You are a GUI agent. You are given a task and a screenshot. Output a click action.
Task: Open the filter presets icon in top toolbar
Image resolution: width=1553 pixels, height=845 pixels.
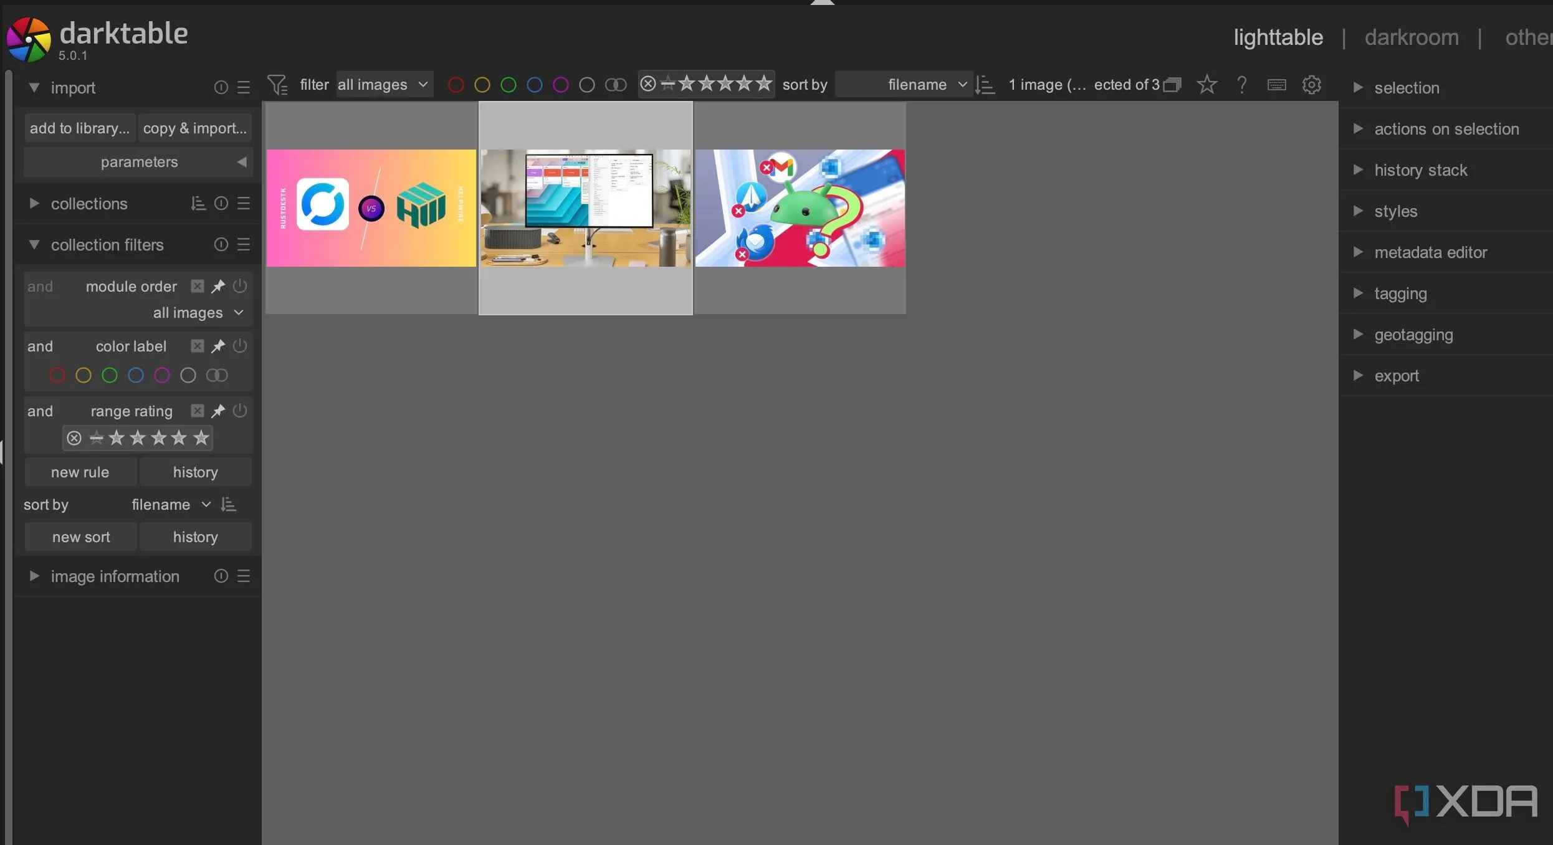277,85
